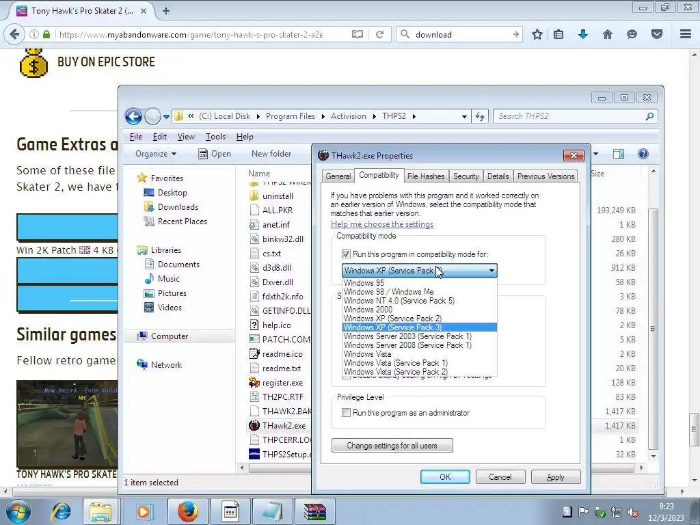Screen dimensions: 700x525
Task: Launch Internet Explorer from taskbar
Action: coord(62,511)
